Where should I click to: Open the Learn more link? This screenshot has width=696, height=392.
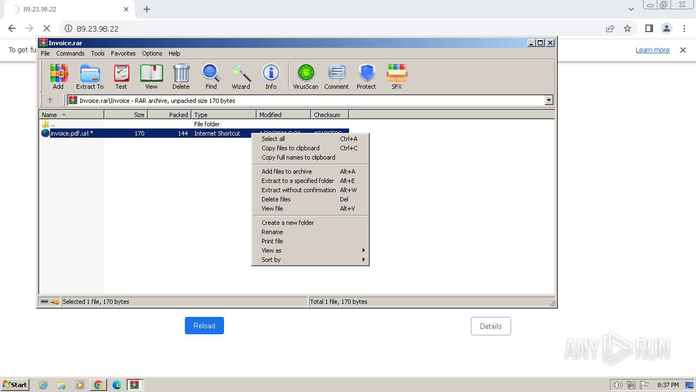(x=652, y=50)
